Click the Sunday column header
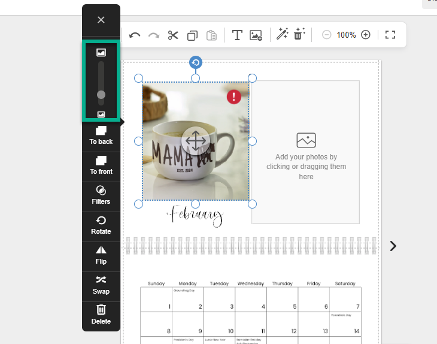The height and width of the screenshot is (344, 437). [x=156, y=283]
